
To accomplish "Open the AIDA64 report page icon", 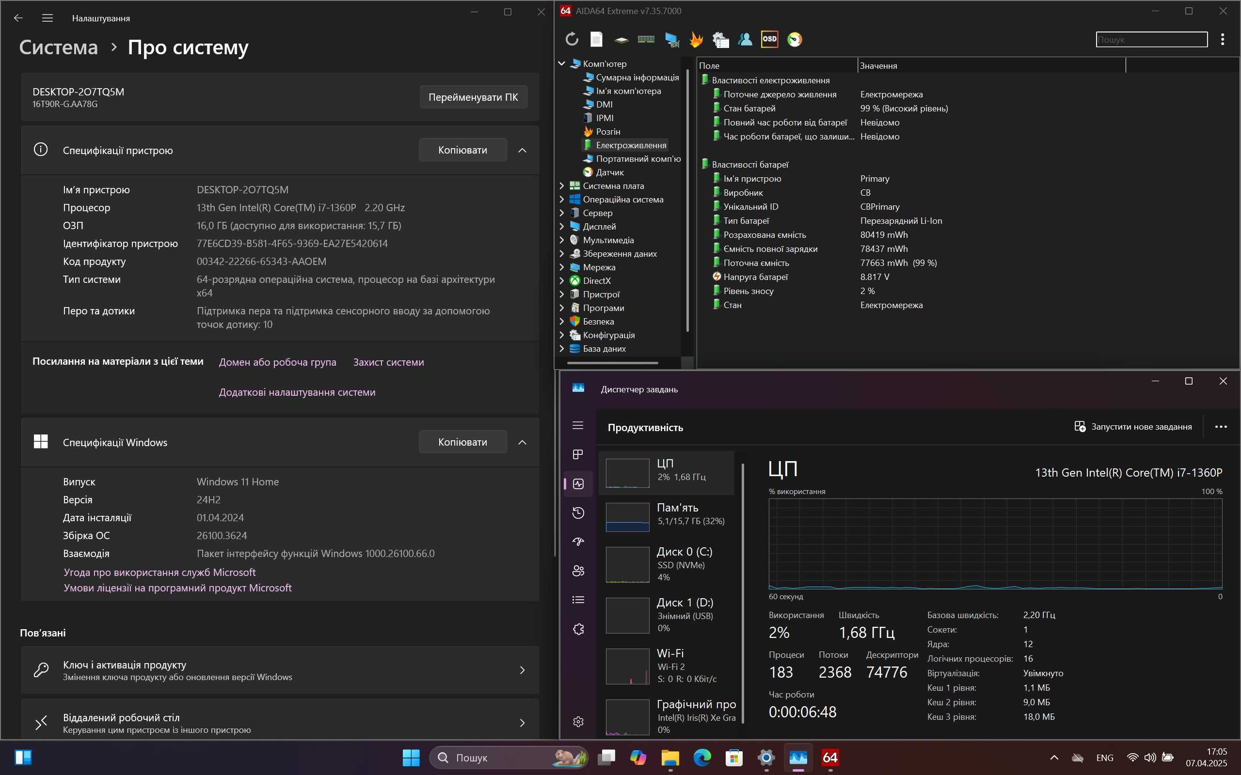I will click(x=596, y=39).
